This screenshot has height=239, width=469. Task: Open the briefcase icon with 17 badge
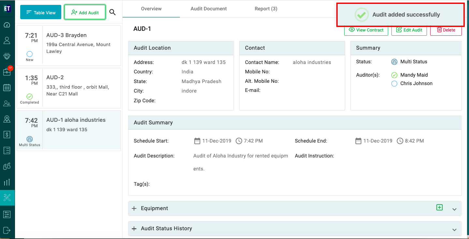[x=7, y=71]
